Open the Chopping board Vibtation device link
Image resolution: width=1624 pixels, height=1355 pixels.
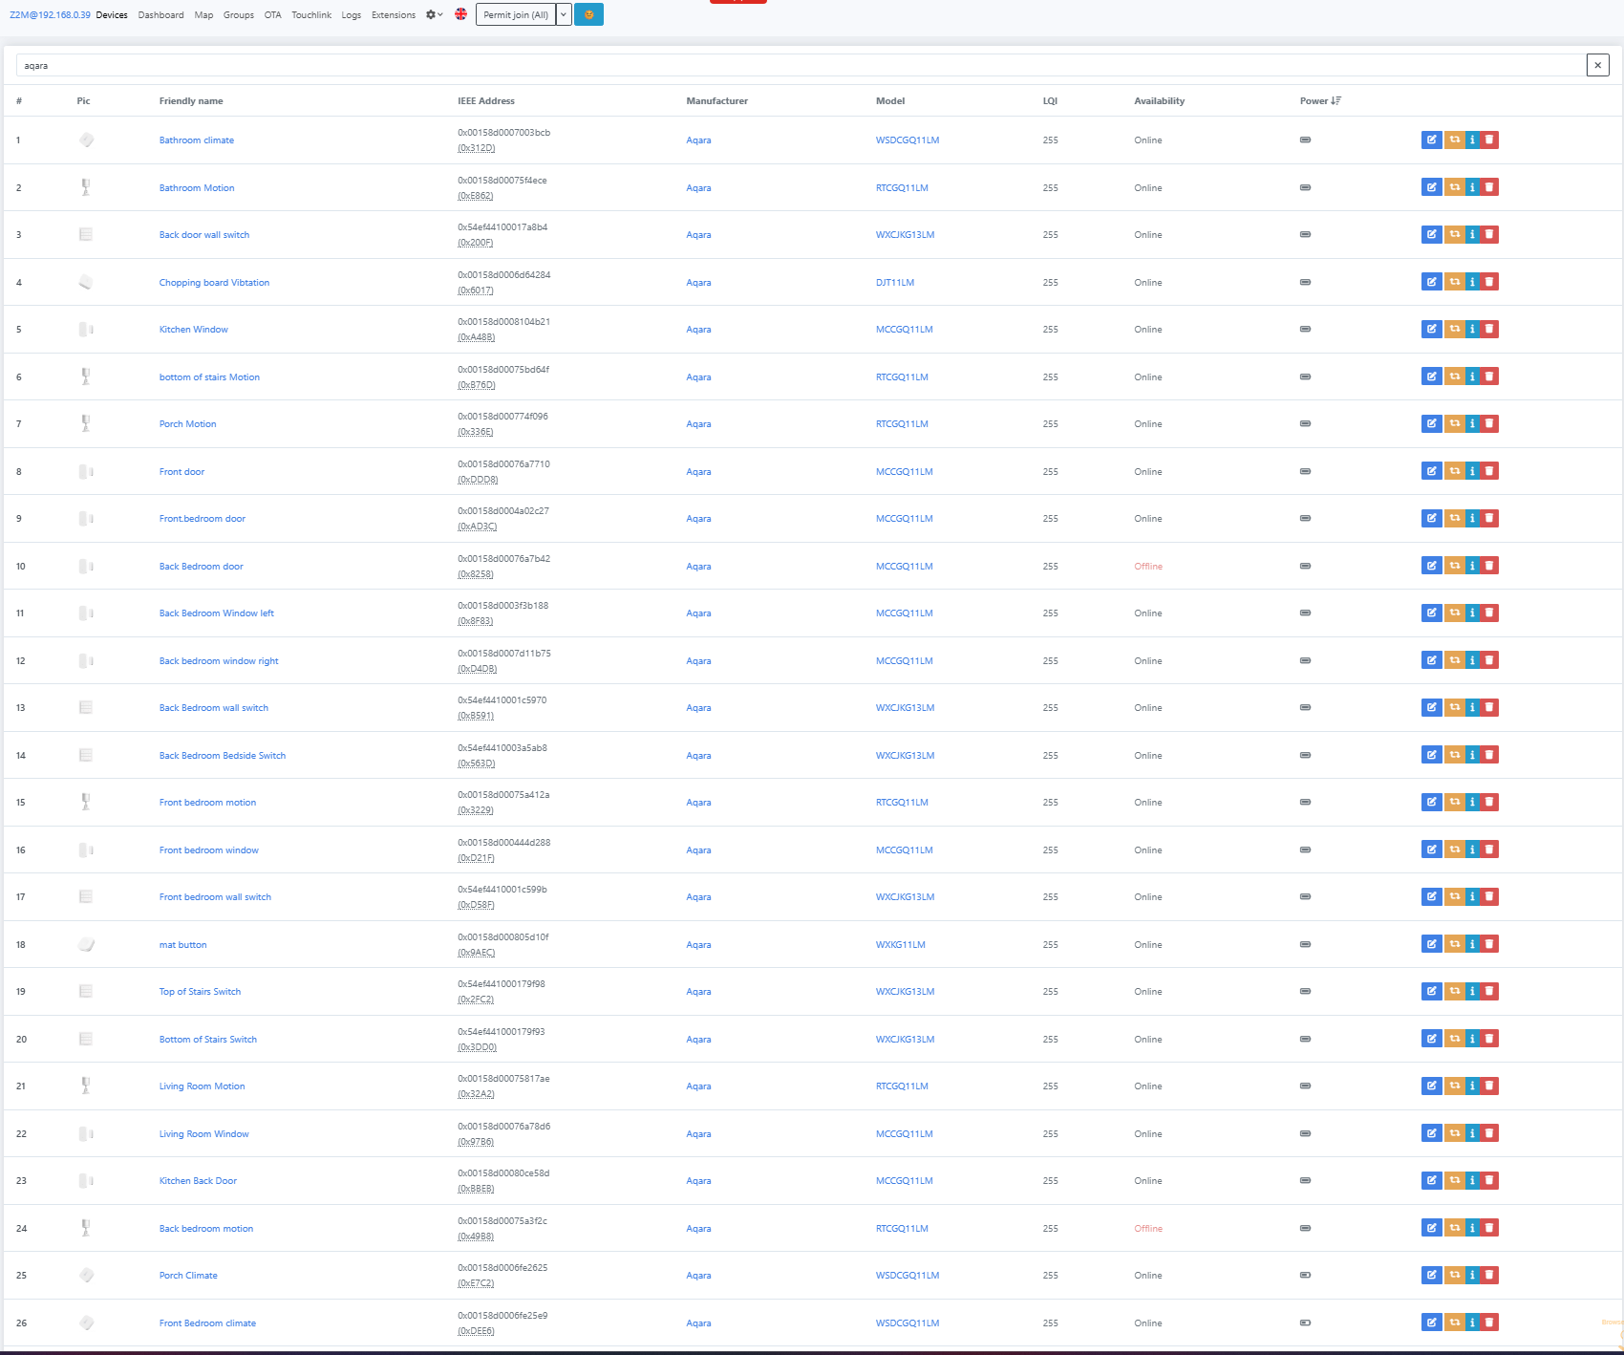214,283
